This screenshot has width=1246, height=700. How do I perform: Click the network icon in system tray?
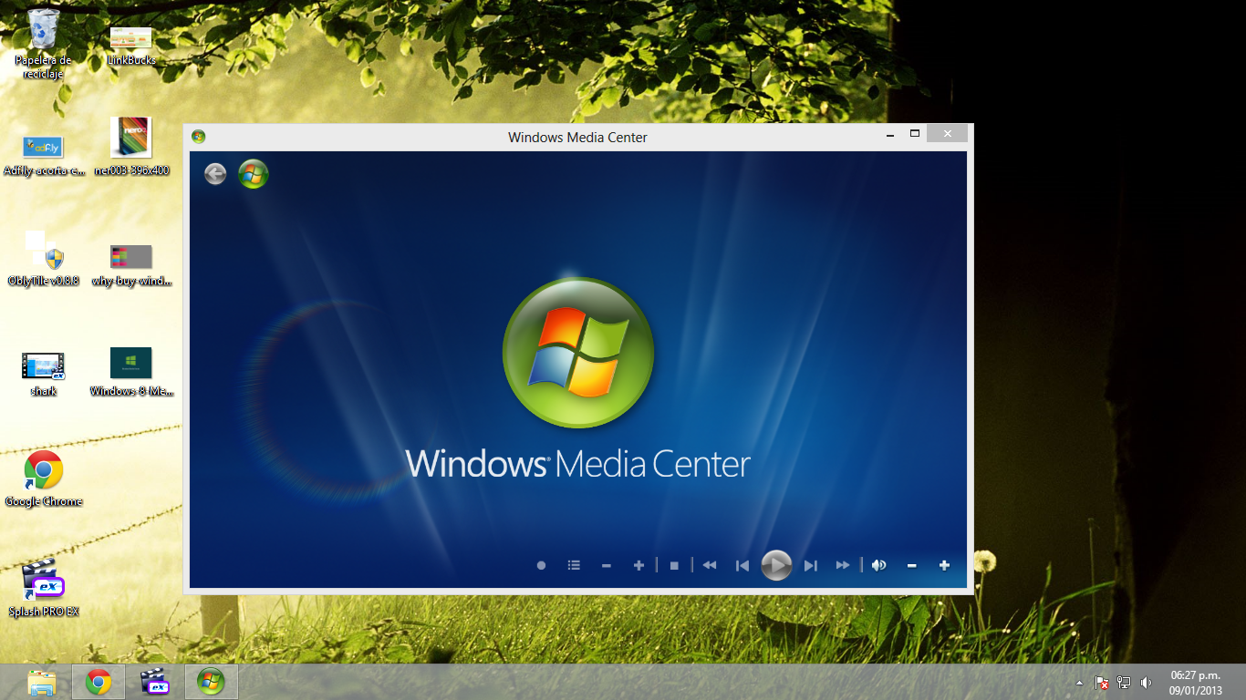(1124, 682)
